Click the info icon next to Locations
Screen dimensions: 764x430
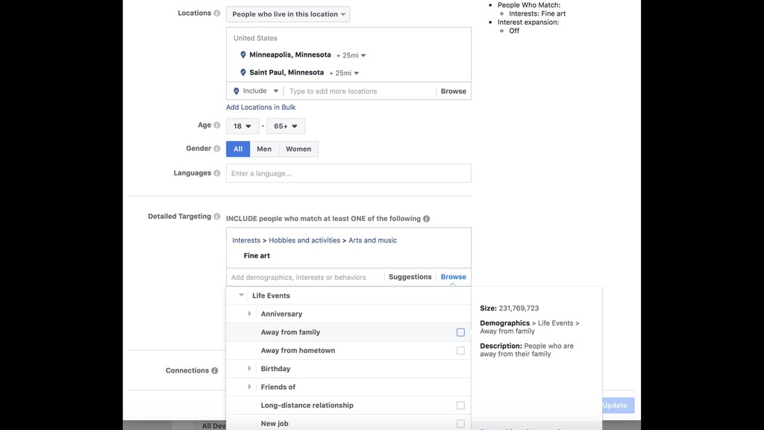(x=217, y=13)
